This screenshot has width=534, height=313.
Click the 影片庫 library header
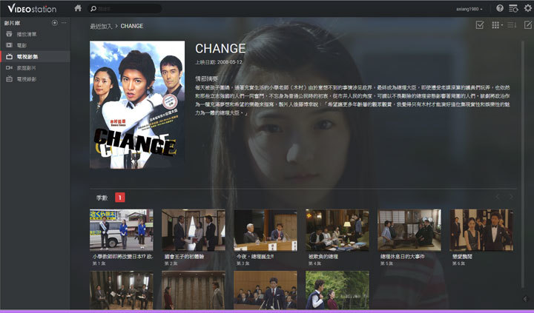pos(13,23)
